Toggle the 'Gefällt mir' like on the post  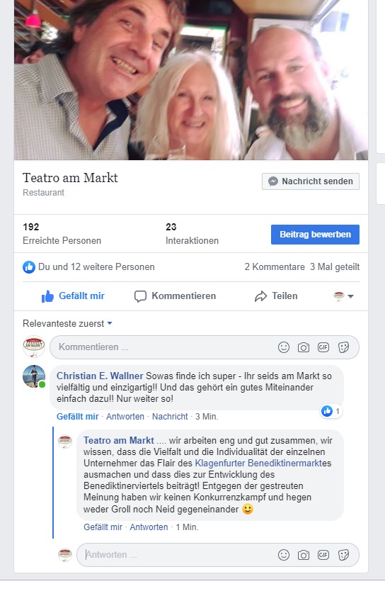click(x=73, y=296)
